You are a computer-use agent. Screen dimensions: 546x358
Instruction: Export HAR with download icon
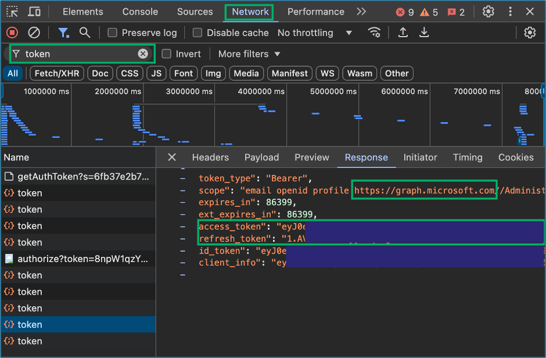pyautogui.click(x=424, y=33)
